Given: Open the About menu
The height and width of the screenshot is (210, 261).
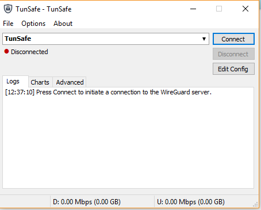Looking at the screenshot, I should 63,24.
